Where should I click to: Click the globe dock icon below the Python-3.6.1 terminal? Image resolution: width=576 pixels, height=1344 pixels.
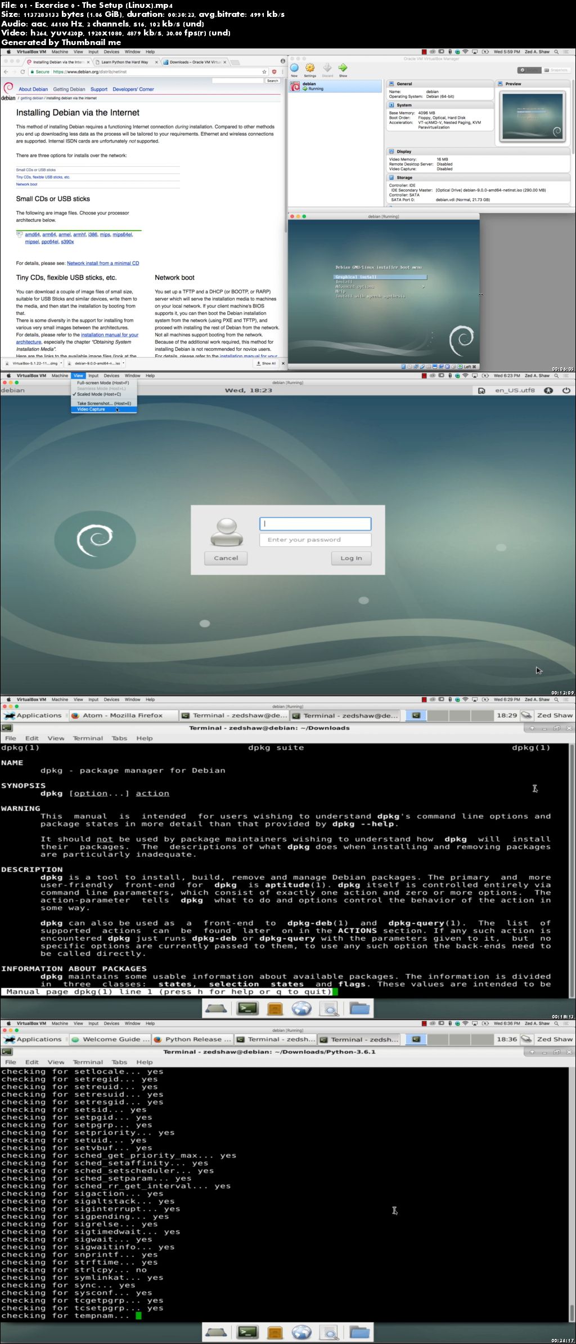click(301, 1332)
